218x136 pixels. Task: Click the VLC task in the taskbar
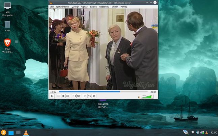tap(26, 133)
